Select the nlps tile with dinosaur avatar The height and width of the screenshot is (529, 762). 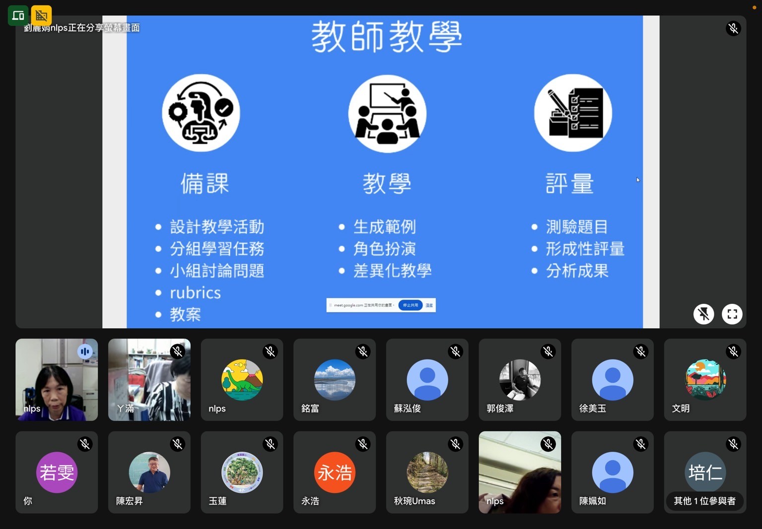pyautogui.click(x=242, y=380)
